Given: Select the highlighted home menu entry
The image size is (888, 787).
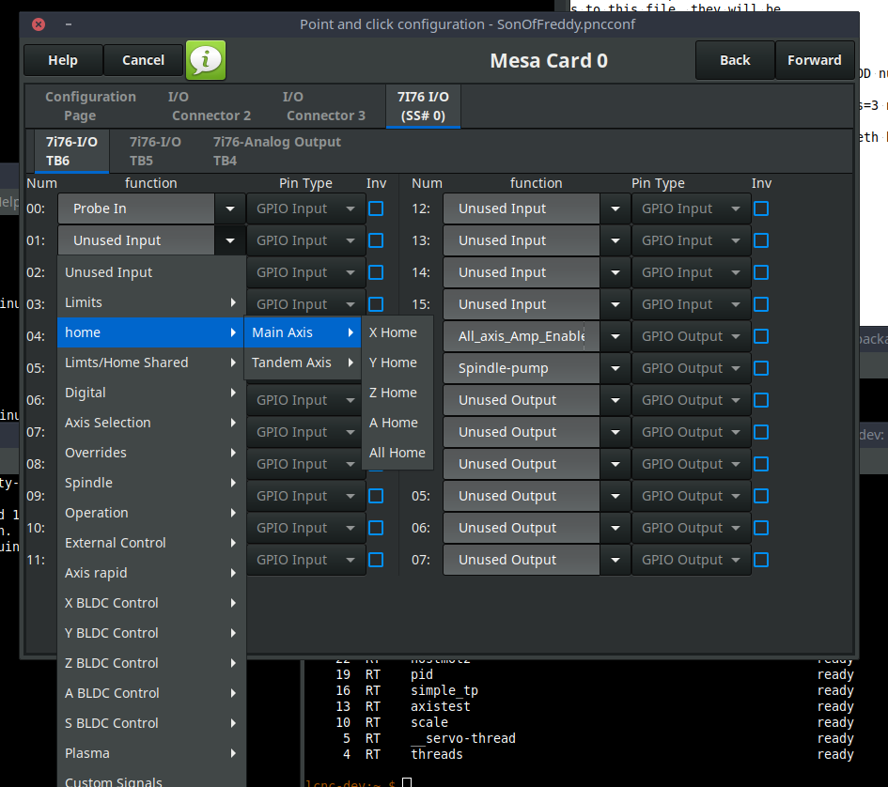Looking at the screenshot, I should [x=152, y=332].
